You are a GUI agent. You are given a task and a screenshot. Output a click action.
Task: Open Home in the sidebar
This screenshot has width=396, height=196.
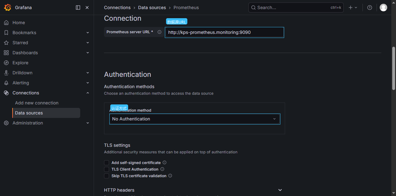click(19, 23)
